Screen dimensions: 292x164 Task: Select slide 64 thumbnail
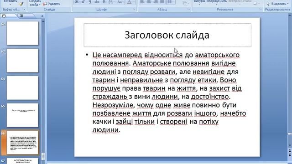[22, 88]
